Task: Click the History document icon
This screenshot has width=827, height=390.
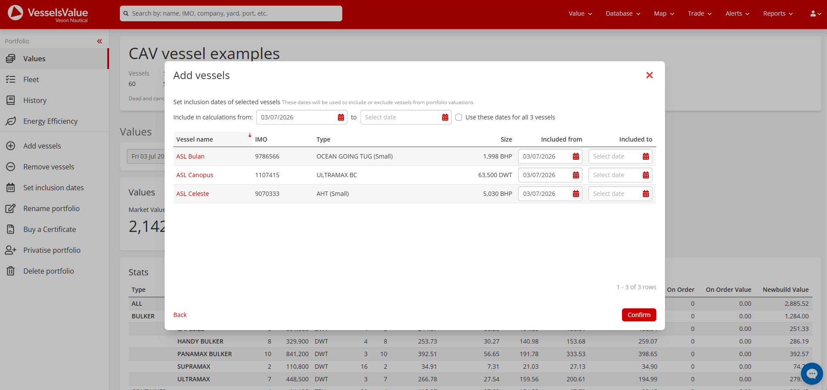Action: tap(11, 100)
